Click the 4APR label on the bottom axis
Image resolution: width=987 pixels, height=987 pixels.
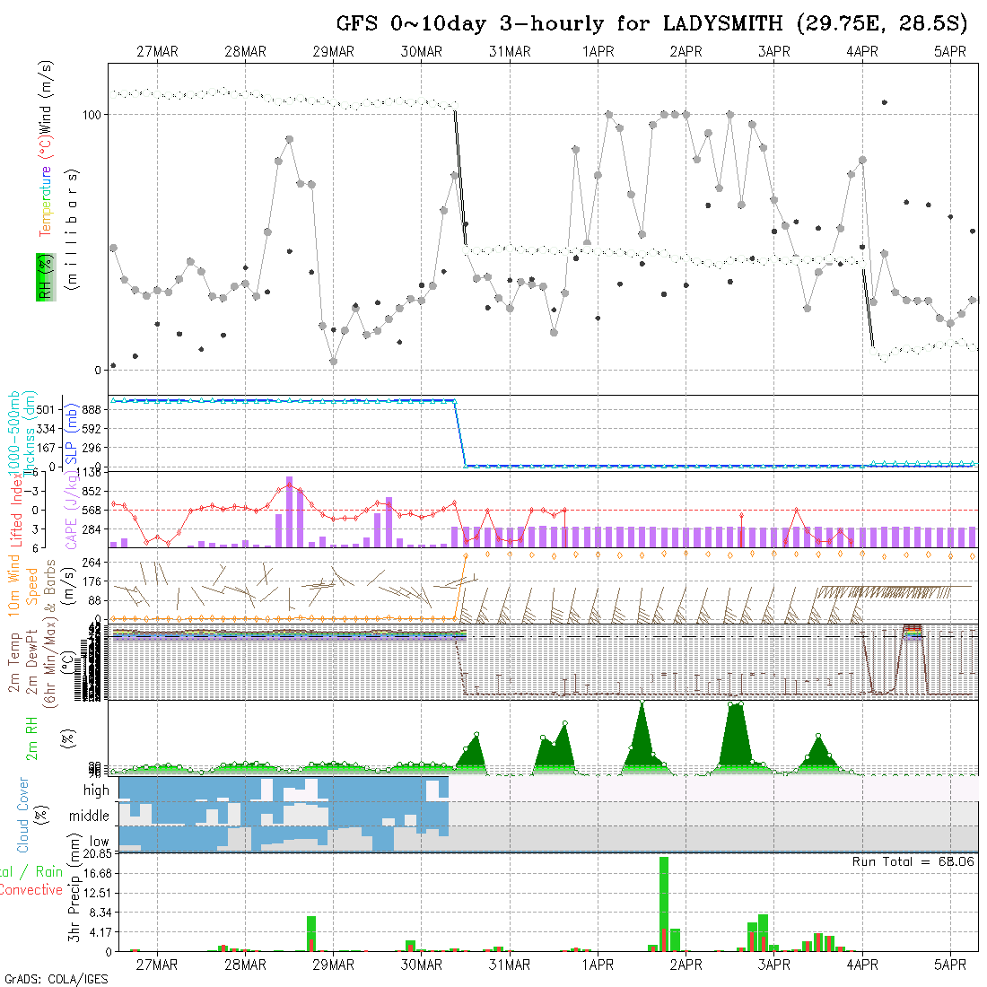click(x=862, y=965)
